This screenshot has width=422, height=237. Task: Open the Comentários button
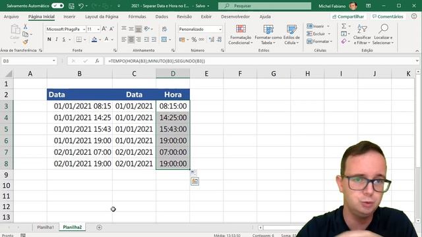click(x=388, y=16)
